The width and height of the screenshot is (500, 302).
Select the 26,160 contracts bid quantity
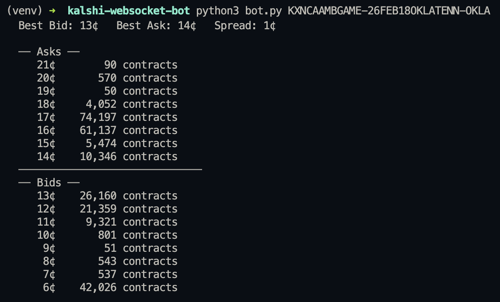(98, 196)
